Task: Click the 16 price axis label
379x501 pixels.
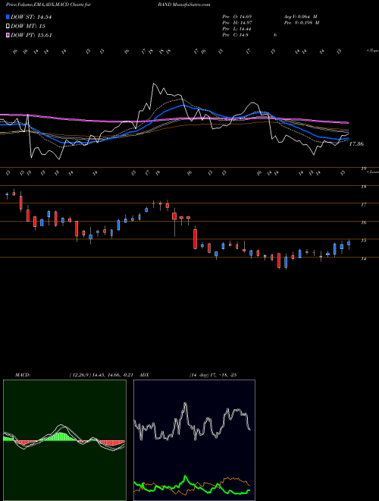Action: tap(363, 222)
